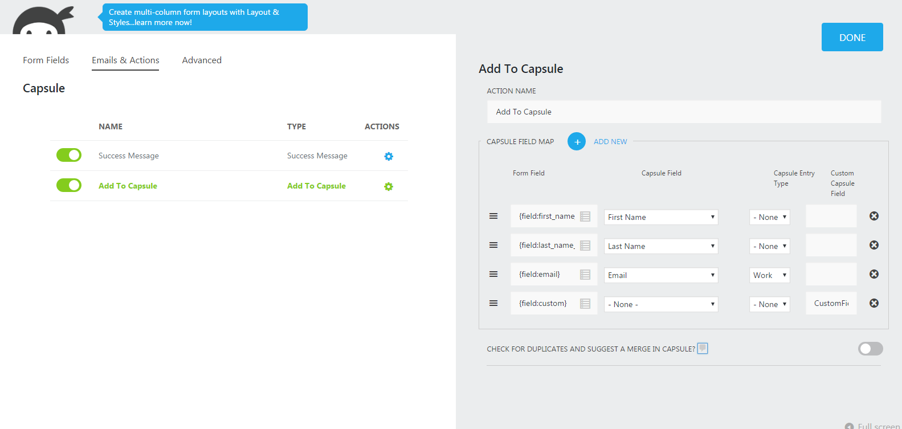Enable check for duplicates toggle

tap(870, 349)
